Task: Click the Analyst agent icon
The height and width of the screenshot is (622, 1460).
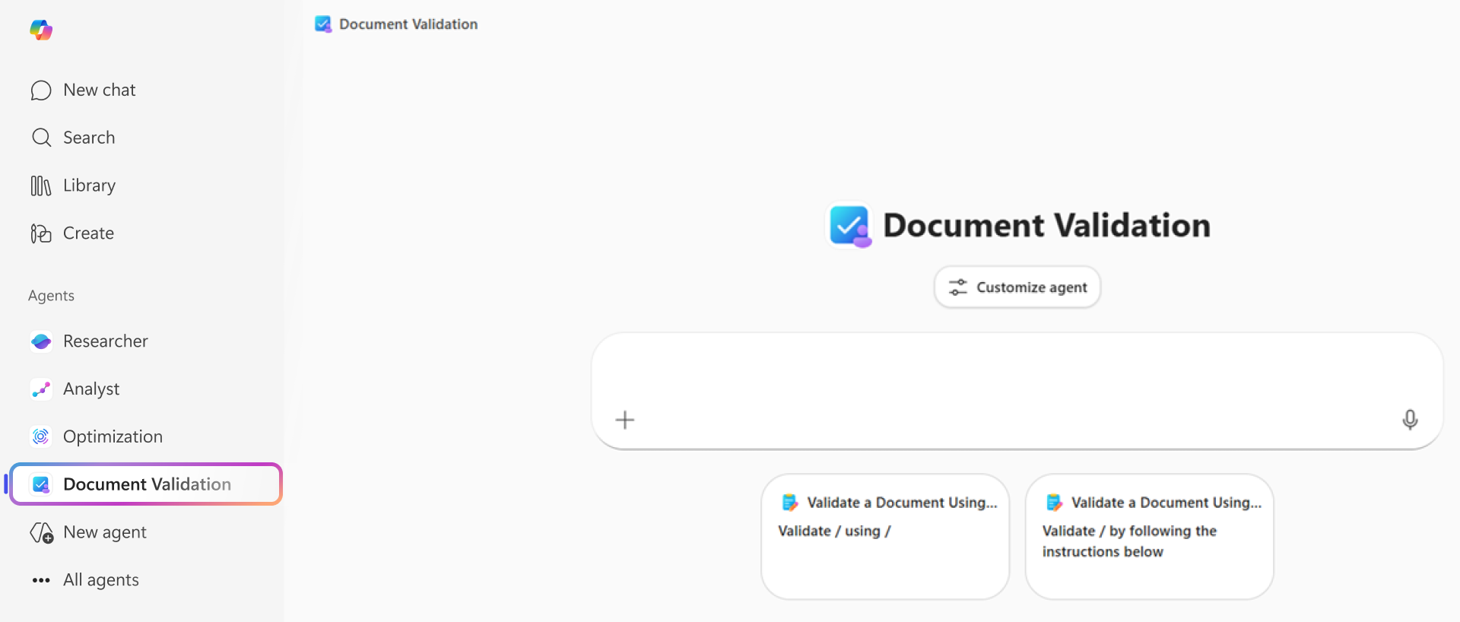Action: (x=41, y=389)
